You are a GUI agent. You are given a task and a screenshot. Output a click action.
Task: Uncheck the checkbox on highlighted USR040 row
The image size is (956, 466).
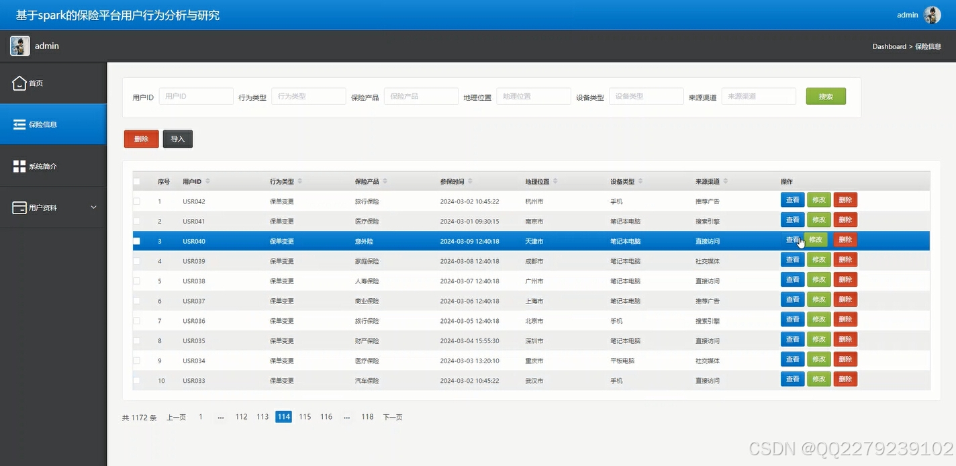coord(137,240)
